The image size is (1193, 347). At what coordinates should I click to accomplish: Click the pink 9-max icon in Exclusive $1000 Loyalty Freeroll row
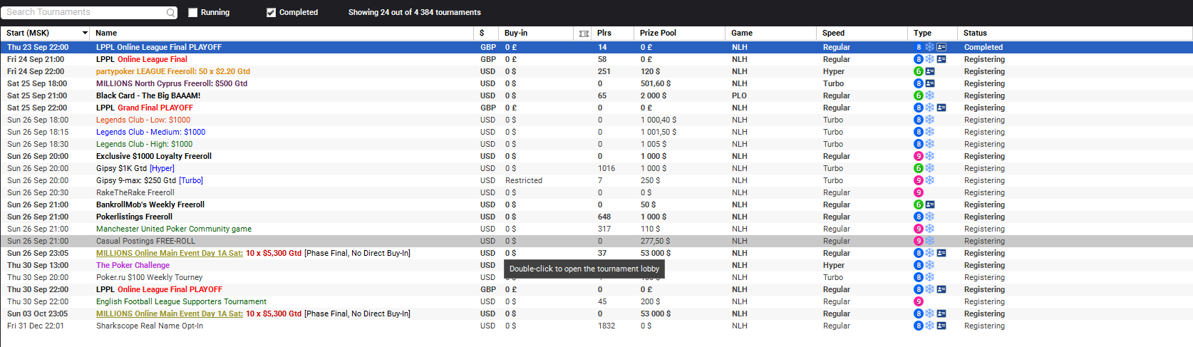919,156
